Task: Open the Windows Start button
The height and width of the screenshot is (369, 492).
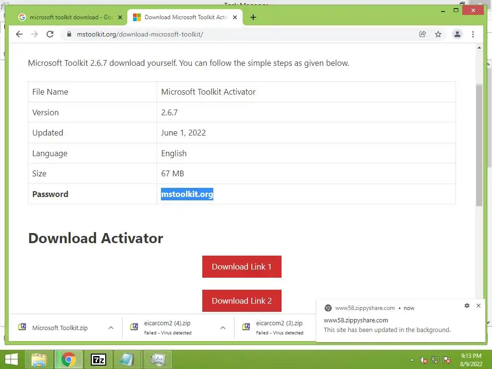Action: [x=12, y=359]
